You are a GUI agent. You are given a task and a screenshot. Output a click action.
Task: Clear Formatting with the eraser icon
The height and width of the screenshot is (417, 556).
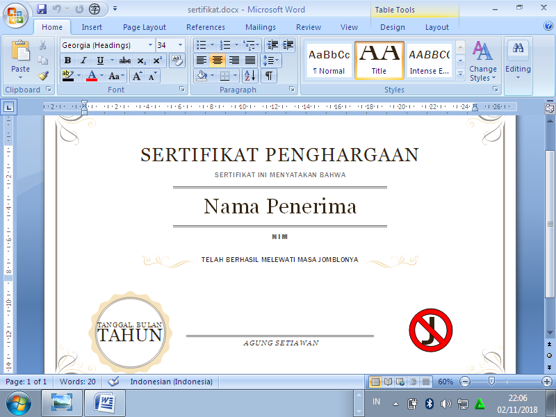tap(177, 60)
